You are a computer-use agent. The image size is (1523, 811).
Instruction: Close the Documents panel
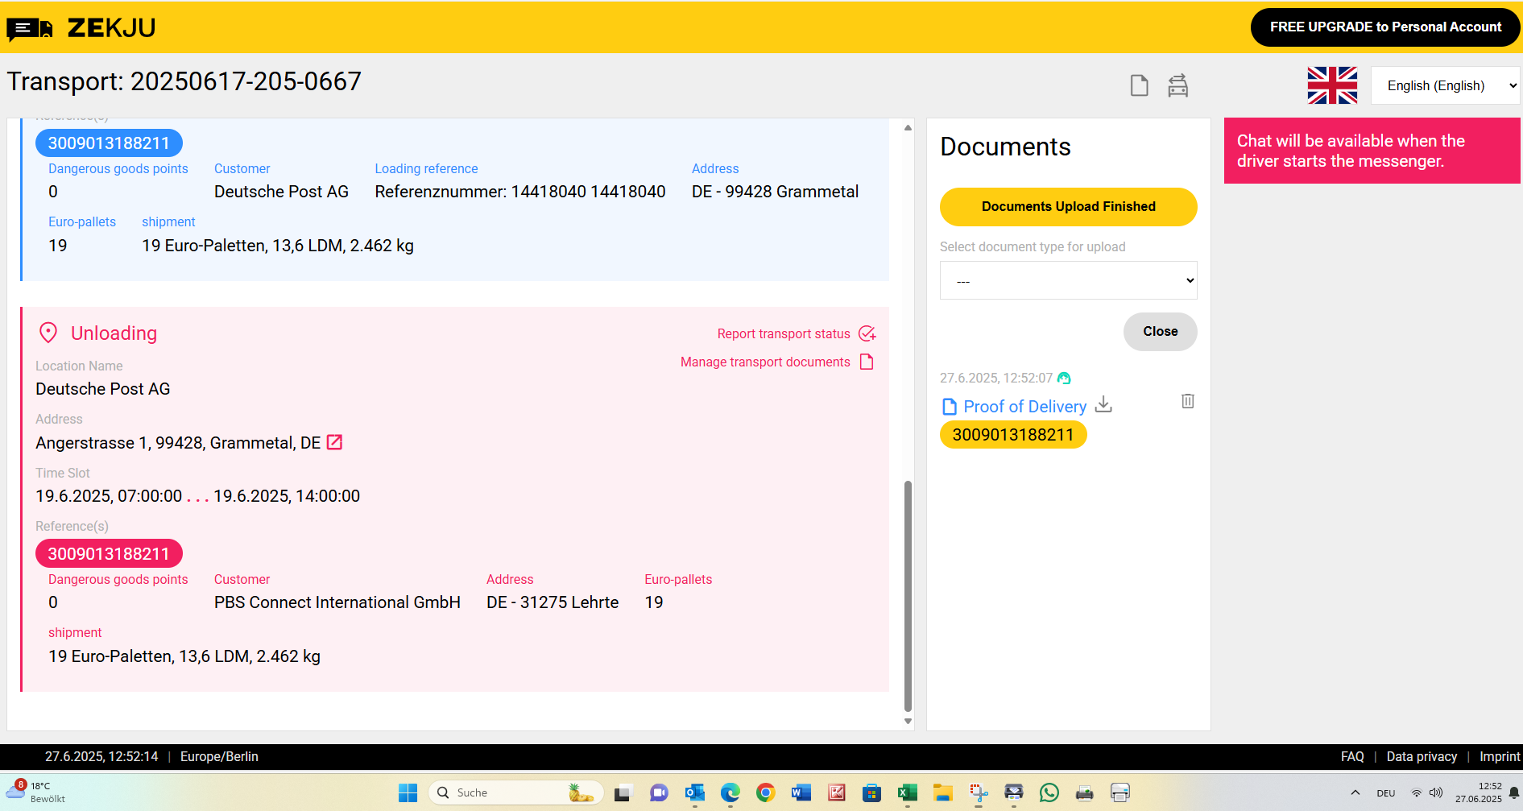click(1160, 332)
